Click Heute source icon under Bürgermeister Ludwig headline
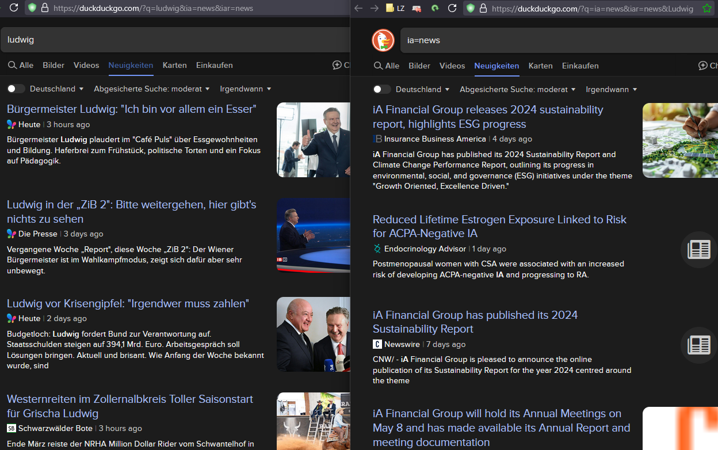The width and height of the screenshot is (718, 450). 12,124
